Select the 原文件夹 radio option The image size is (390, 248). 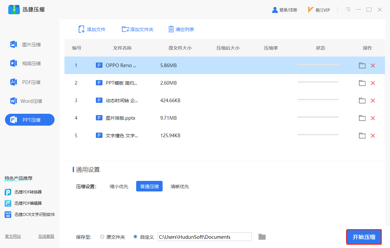[x=102, y=237]
